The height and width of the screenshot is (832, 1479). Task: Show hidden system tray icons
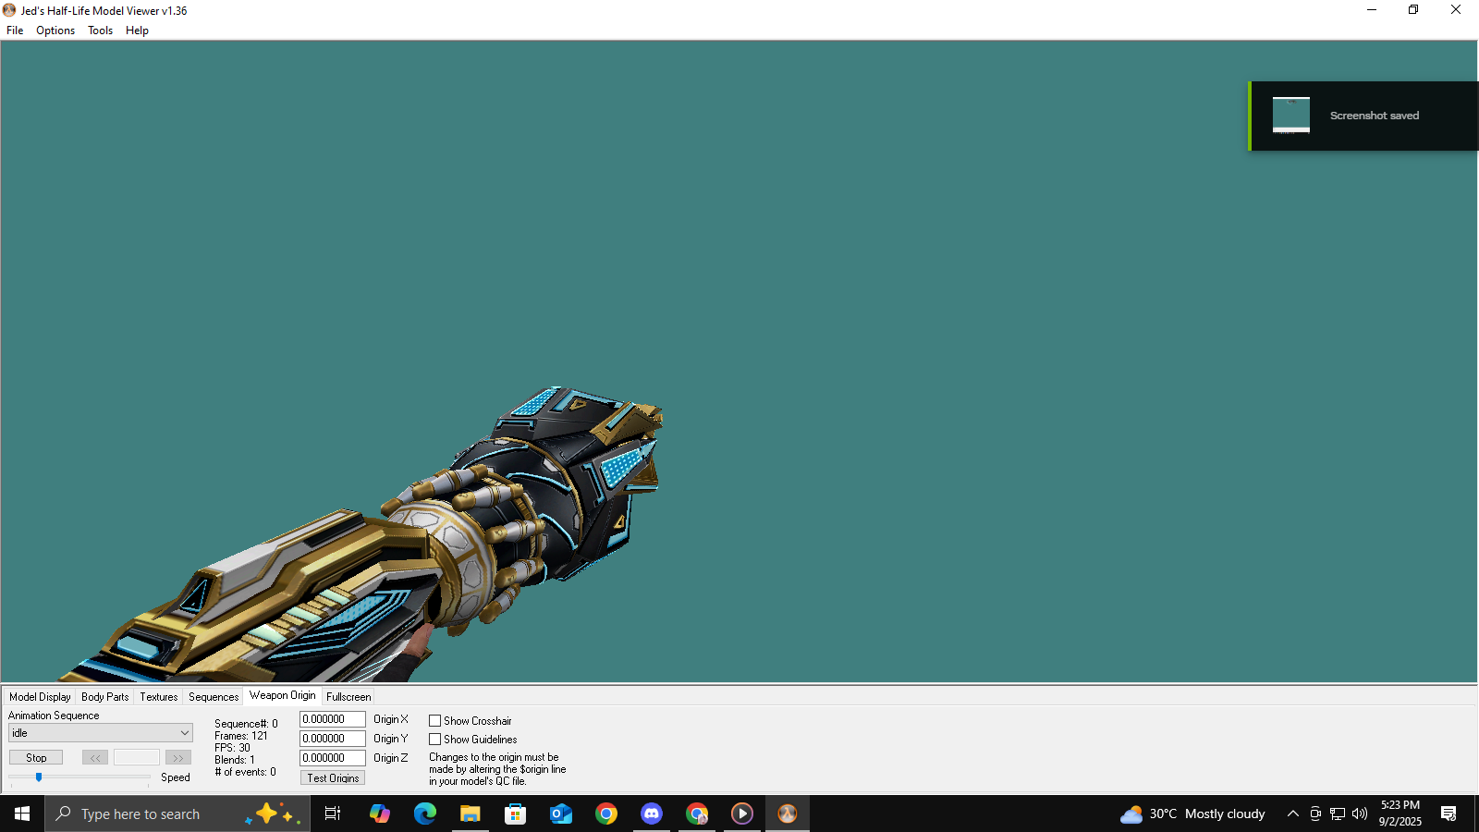[1293, 814]
